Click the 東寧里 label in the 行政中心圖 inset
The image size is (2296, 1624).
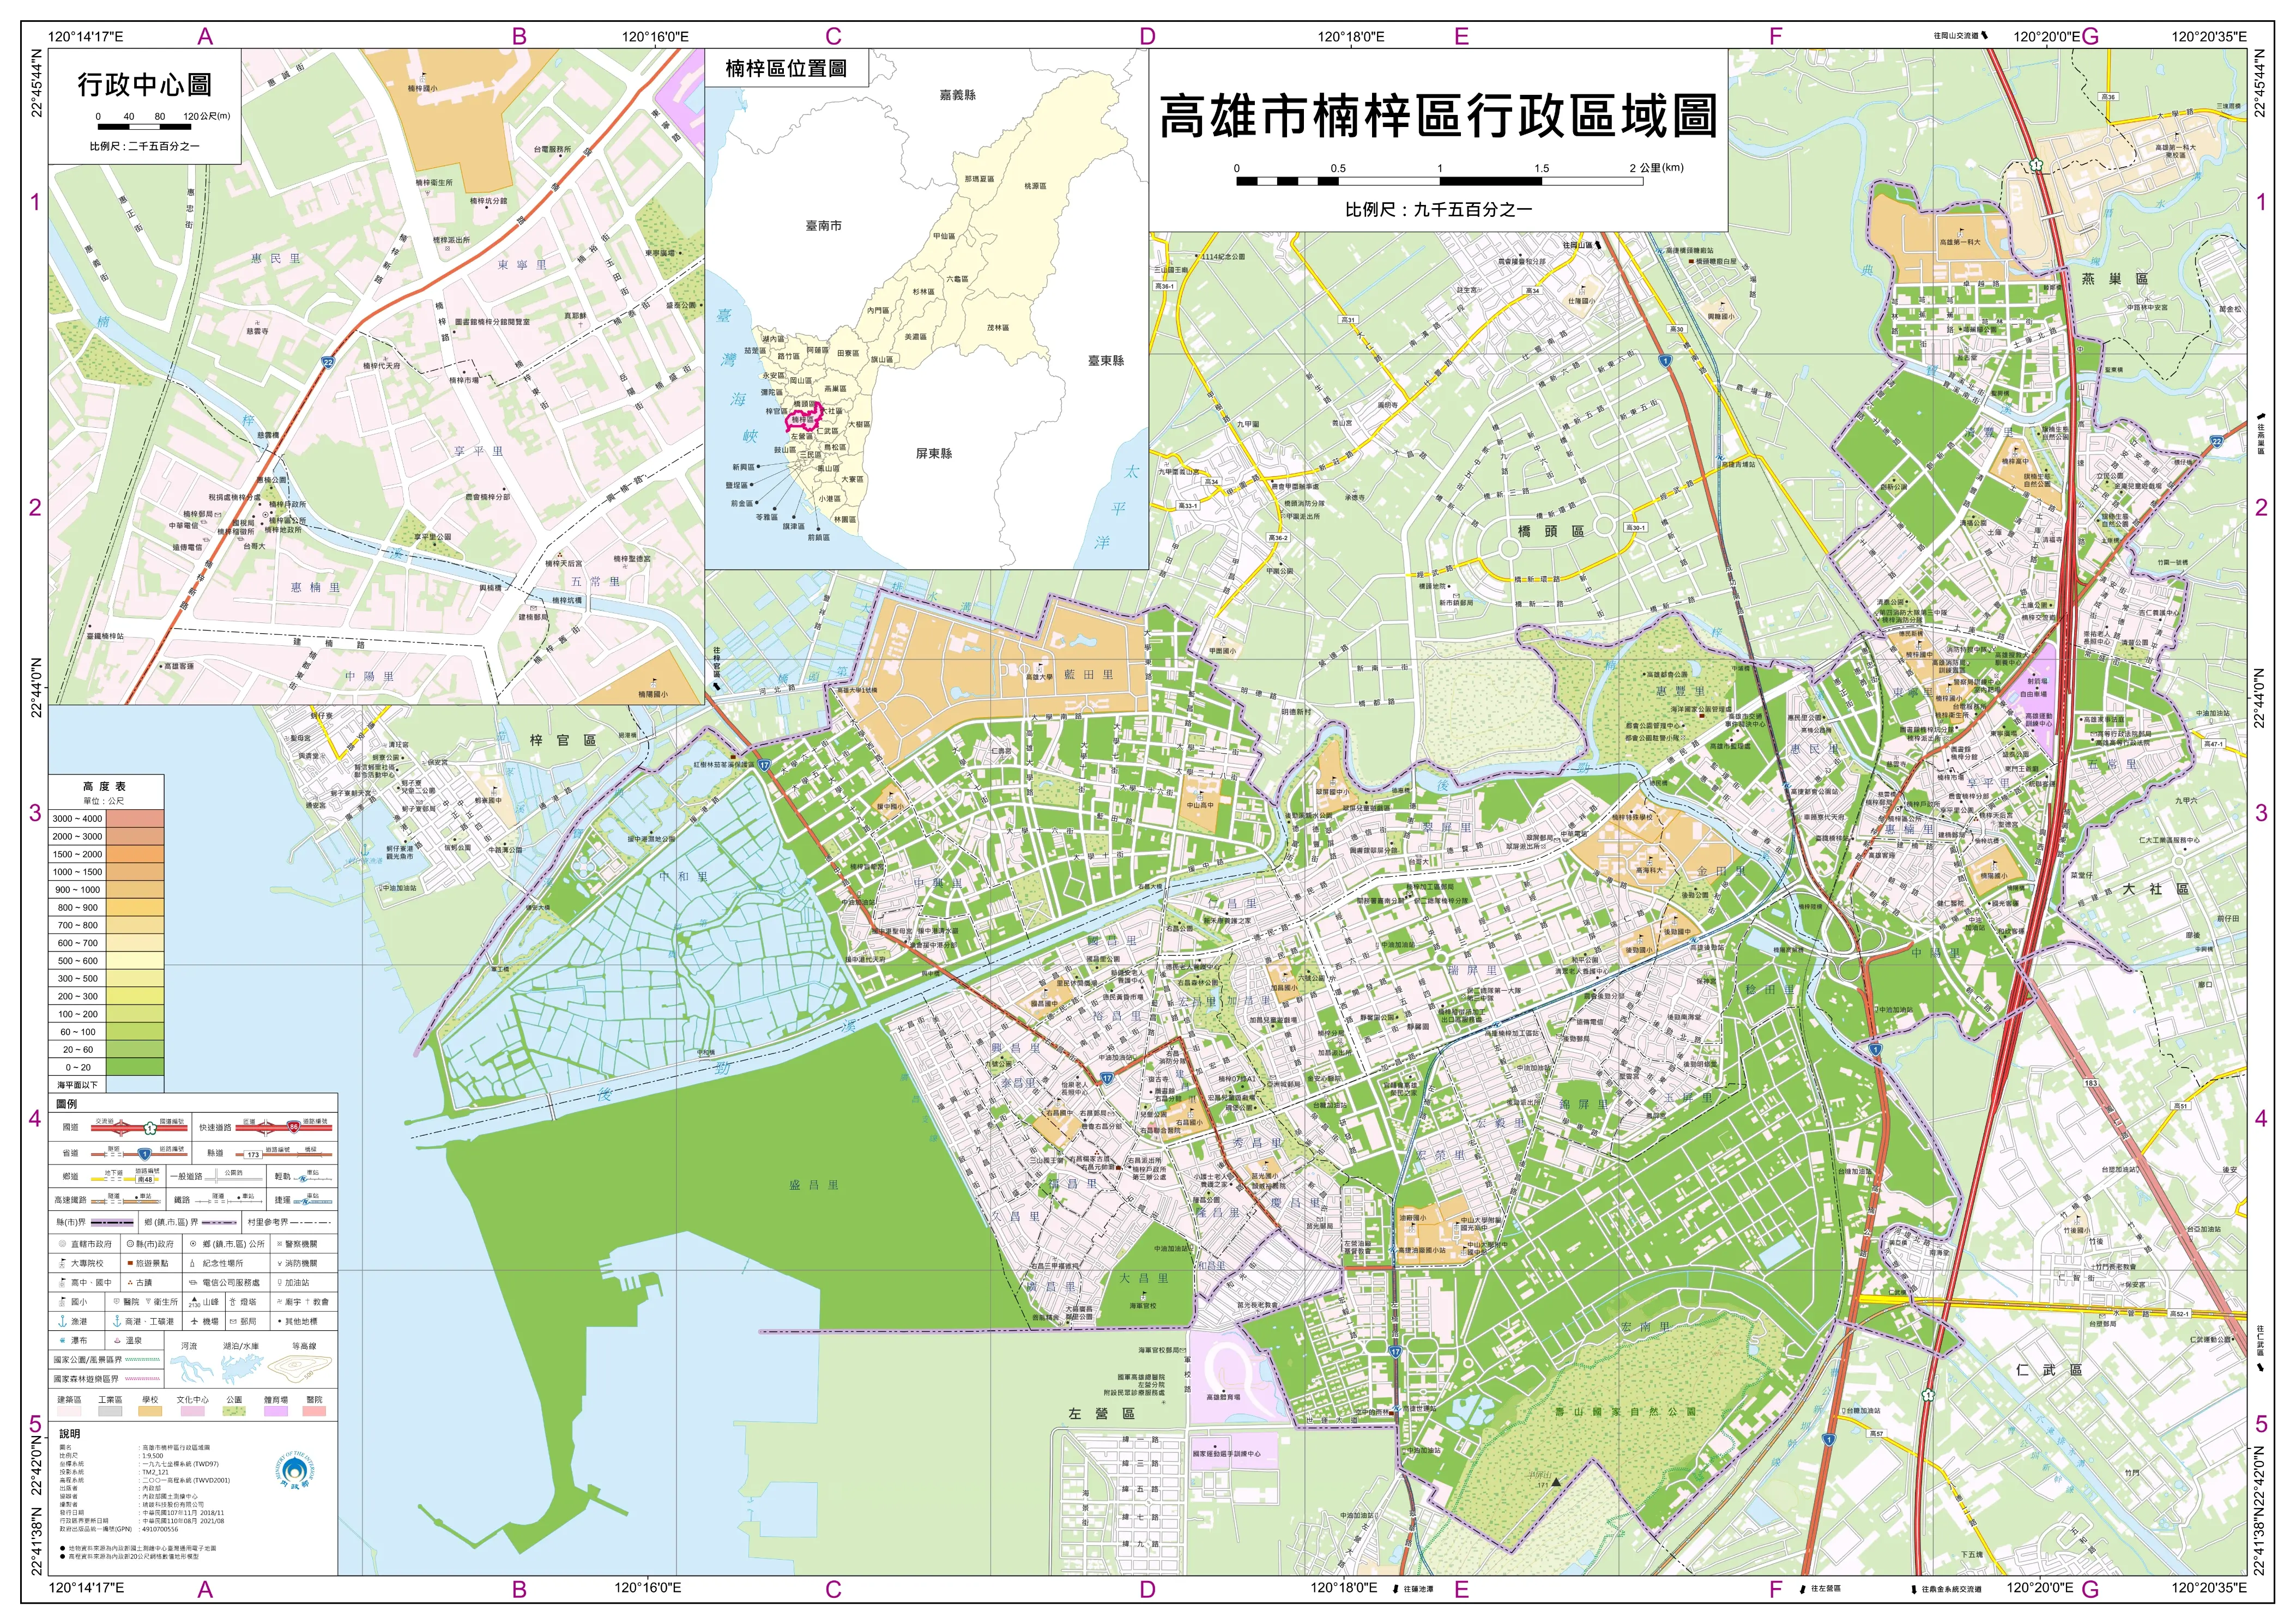pyautogui.click(x=522, y=265)
